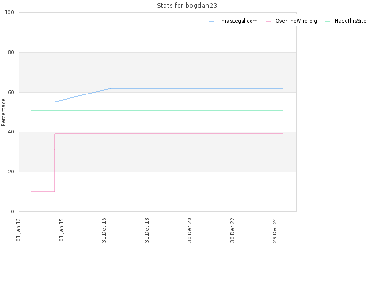Click the green HackThisSite flat data line
Screen dimensions: 376x282
click(157, 111)
